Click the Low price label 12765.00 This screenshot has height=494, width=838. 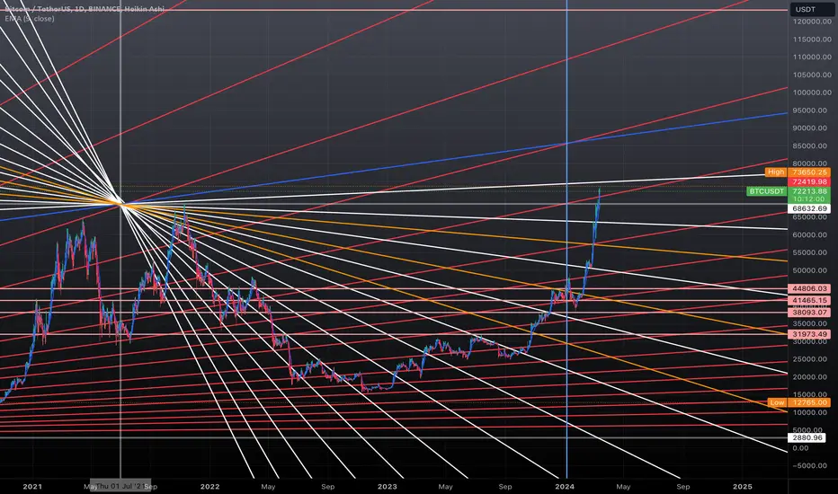(809, 402)
